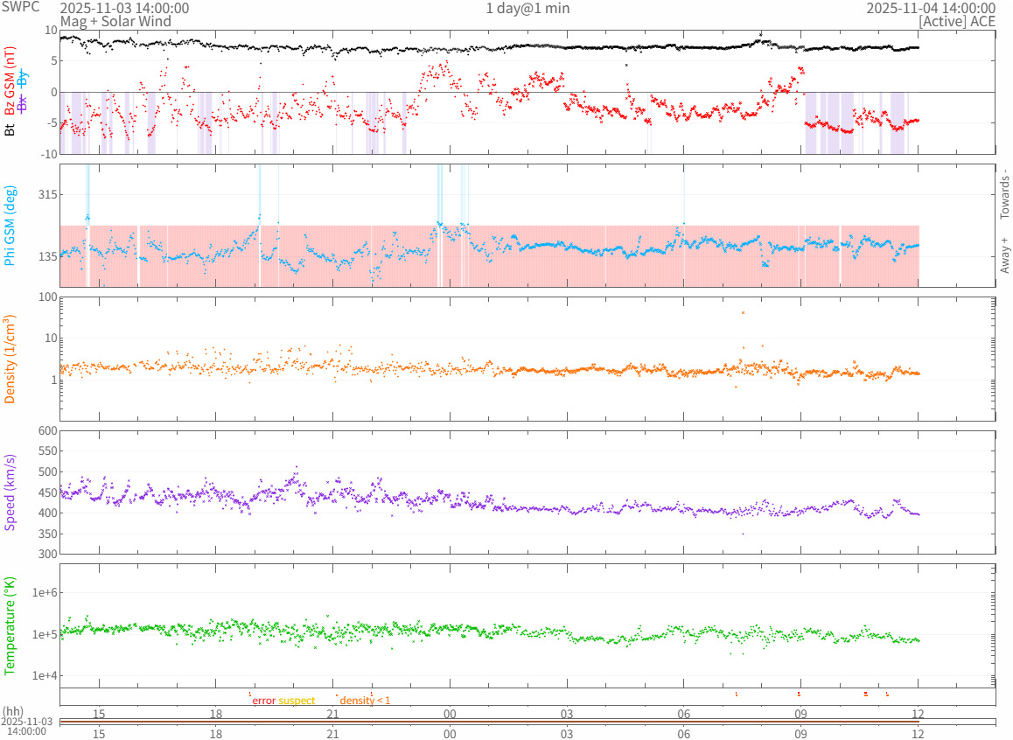Enable the struck-through Bx series
1013x740 pixels.
23,102
